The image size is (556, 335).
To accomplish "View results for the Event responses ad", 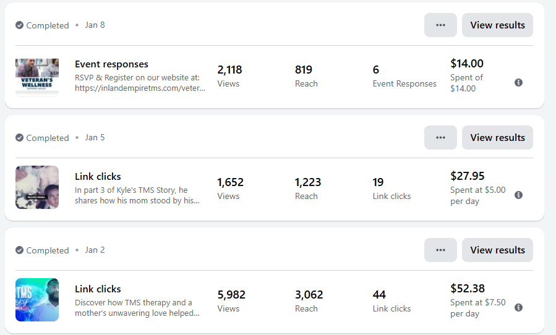I will click(497, 25).
